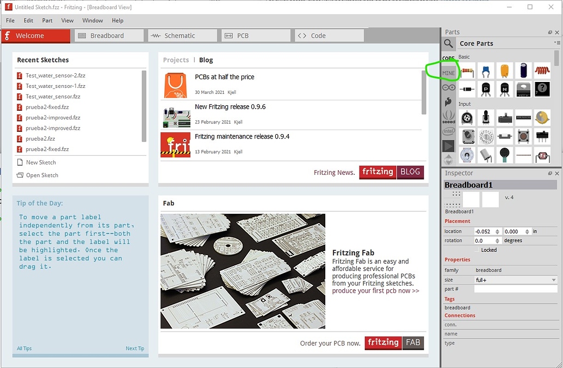This screenshot has height=368, width=563.
Task: Click the fritzing FAB button
Action: 394,343
